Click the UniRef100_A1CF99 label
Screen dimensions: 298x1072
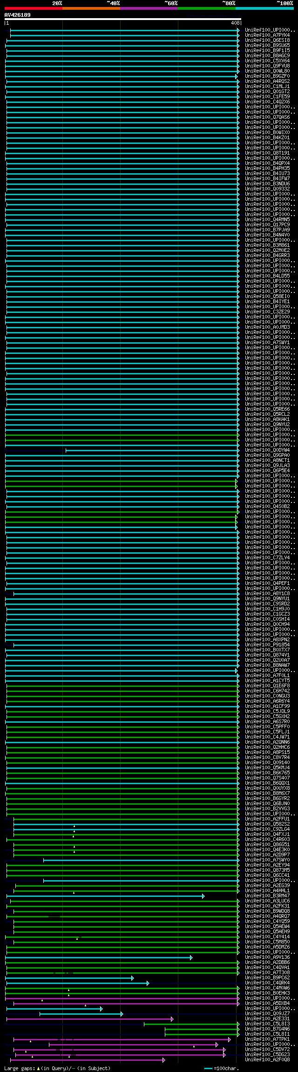[267, 706]
